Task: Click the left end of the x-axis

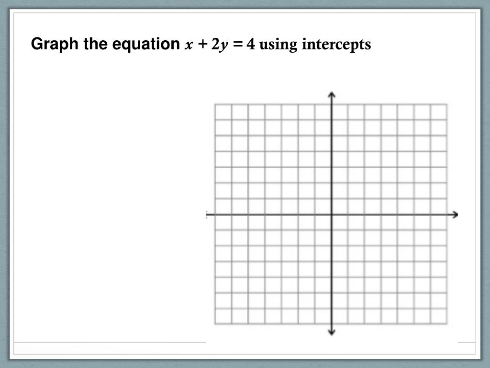Action: click(207, 215)
